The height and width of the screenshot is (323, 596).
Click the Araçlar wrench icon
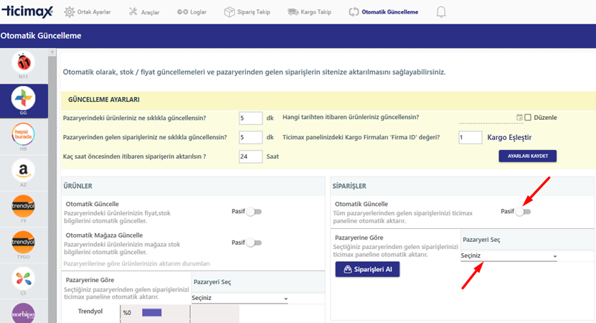point(133,11)
